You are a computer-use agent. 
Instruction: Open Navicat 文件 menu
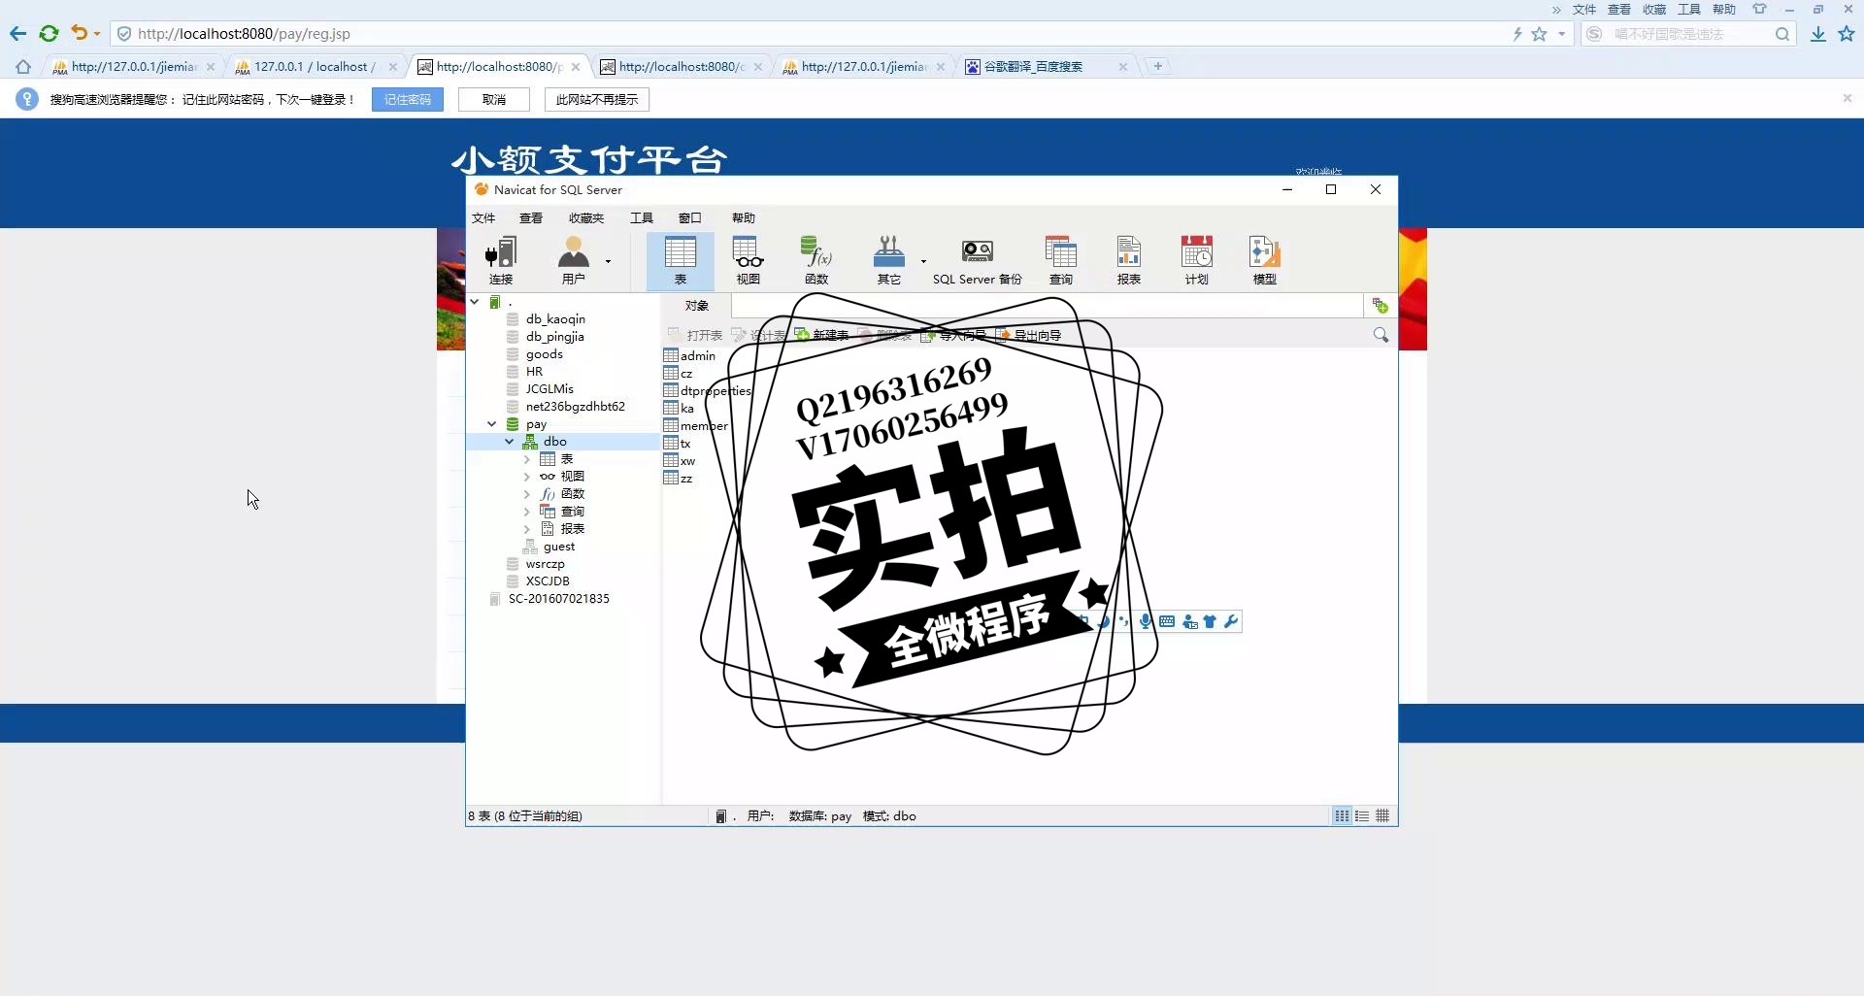tap(483, 218)
